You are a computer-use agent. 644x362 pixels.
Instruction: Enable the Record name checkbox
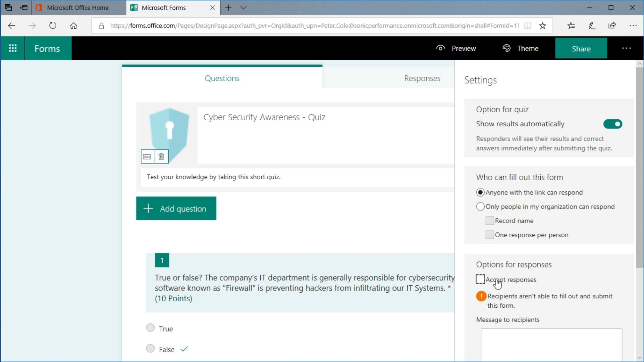(489, 220)
